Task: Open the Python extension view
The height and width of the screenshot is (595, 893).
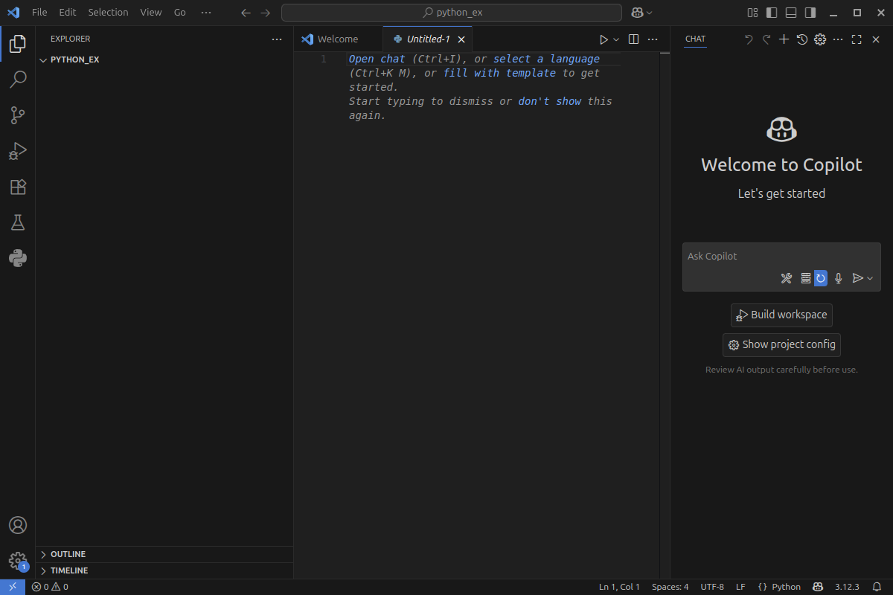Action: pyautogui.click(x=18, y=258)
